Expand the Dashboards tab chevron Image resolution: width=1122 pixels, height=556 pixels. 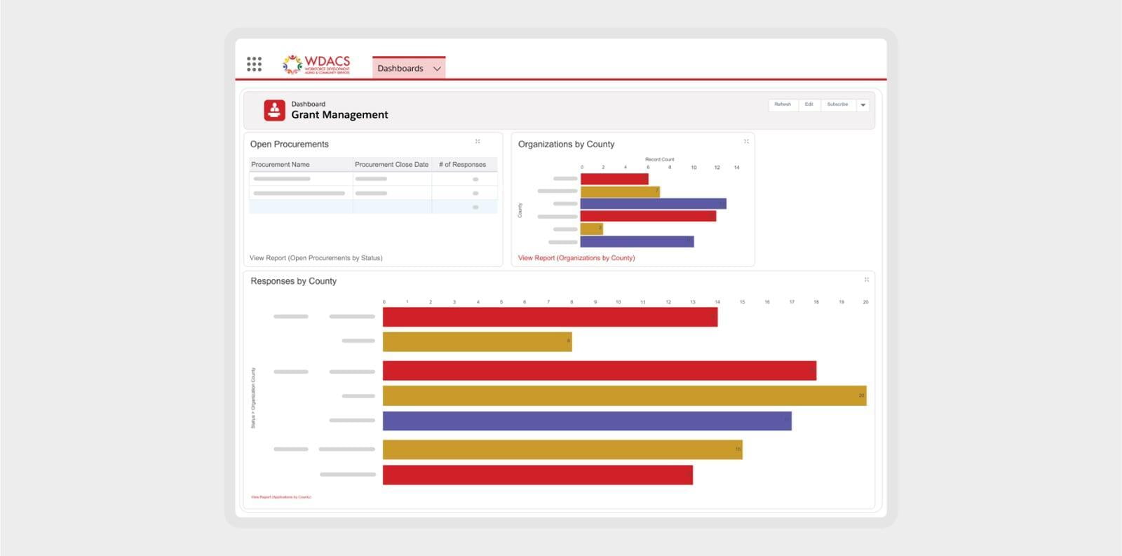pyautogui.click(x=437, y=69)
